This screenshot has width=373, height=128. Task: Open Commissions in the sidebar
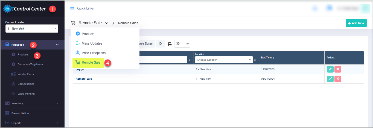pyautogui.click(x=26, y=84)
